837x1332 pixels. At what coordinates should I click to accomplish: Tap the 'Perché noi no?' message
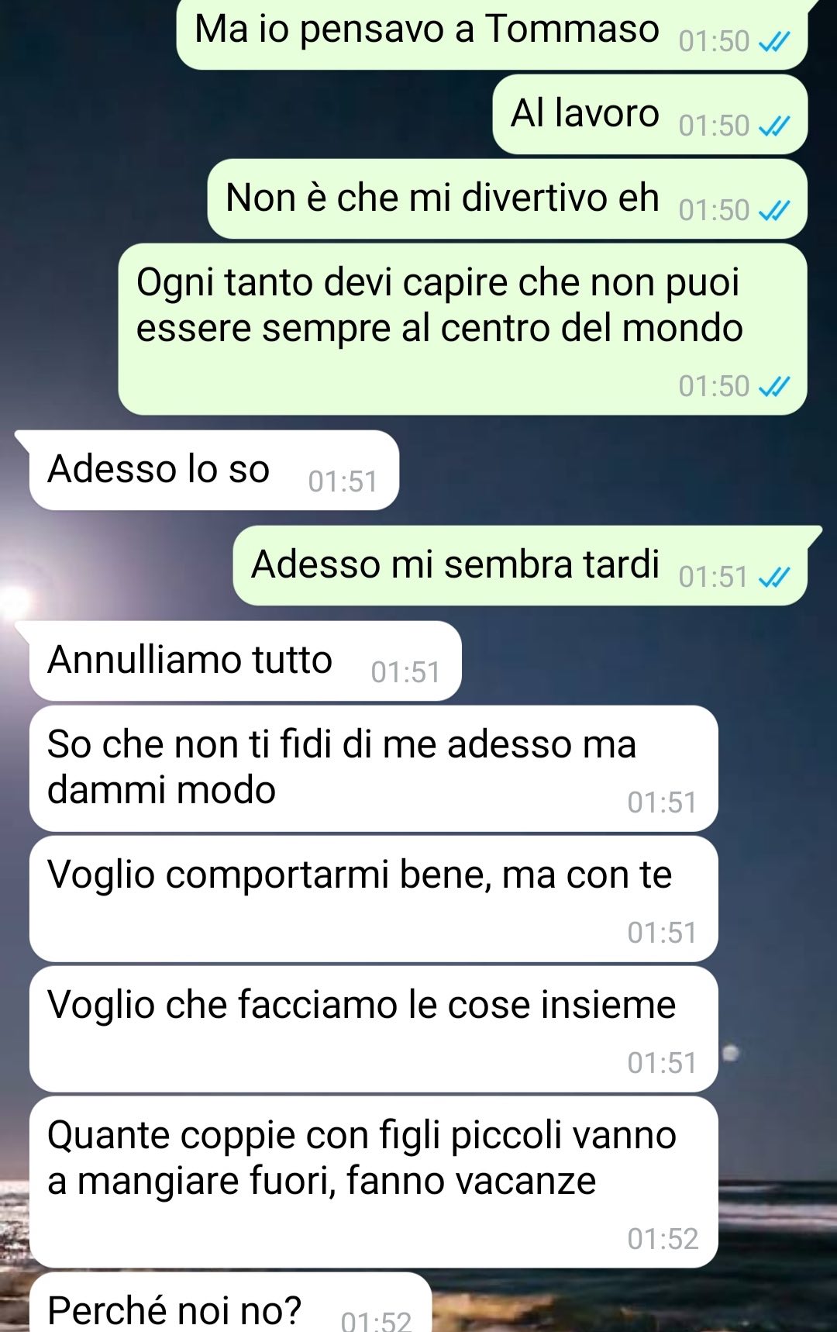[230, 1303]
